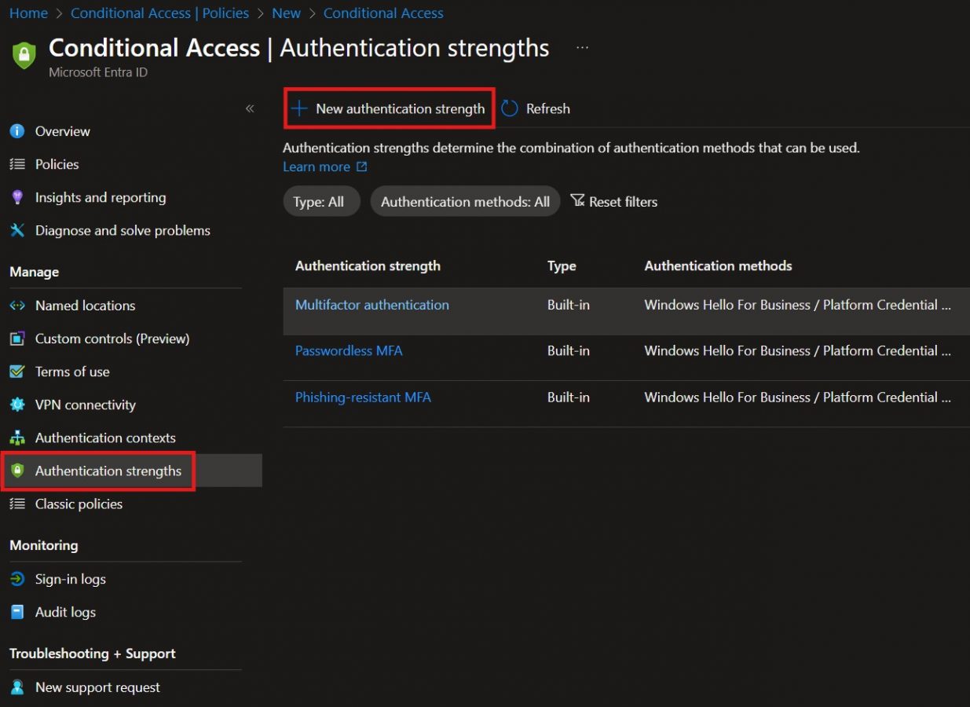Image resolution: width=970 pixels, height=707 pixels.
Task: Select Policies in the sidebar menu
Action: 57,164
